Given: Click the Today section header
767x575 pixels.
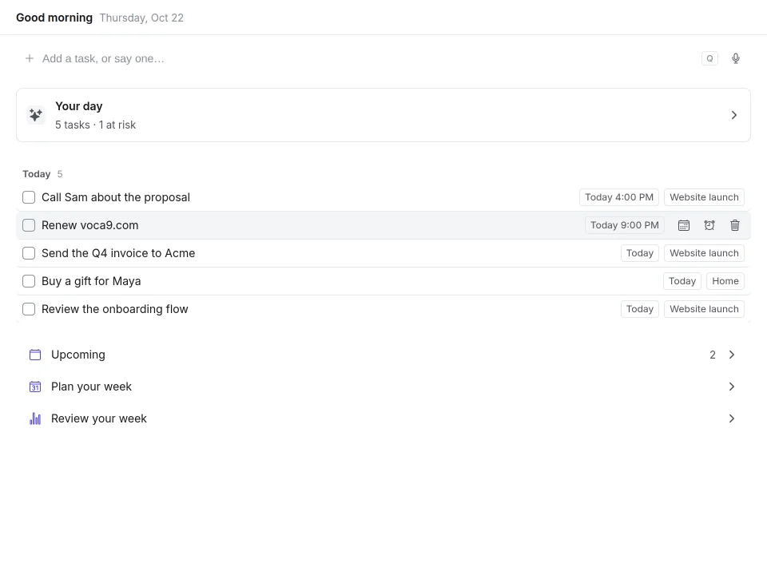Looking at the screenshot, I should 37,174.
